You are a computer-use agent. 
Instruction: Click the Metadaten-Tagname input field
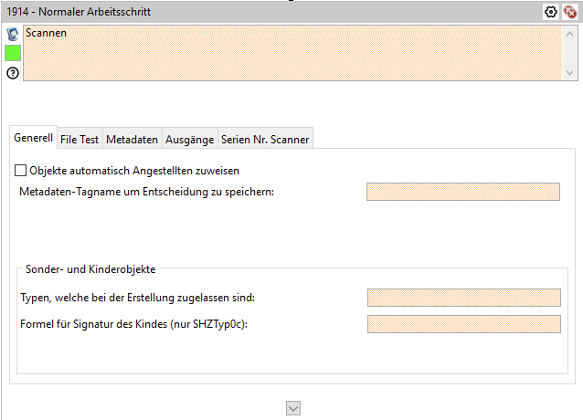tap(462, 192)
